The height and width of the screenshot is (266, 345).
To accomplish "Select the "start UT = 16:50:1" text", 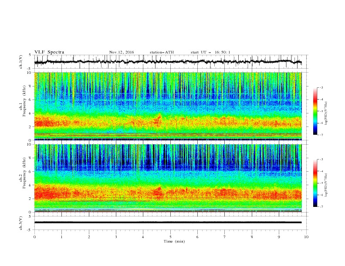I will tap(210, 52).
